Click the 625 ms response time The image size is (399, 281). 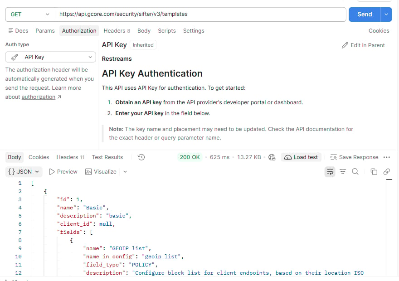point(219,157)
